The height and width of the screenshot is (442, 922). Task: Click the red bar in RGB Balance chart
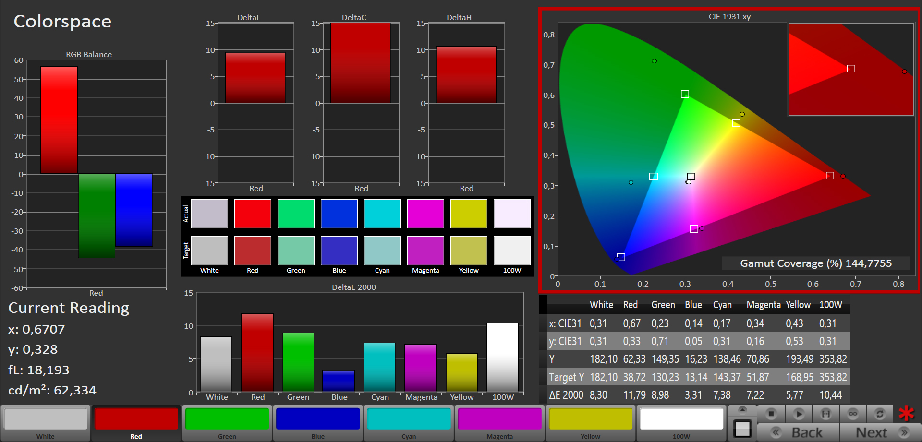click(59, 120)
